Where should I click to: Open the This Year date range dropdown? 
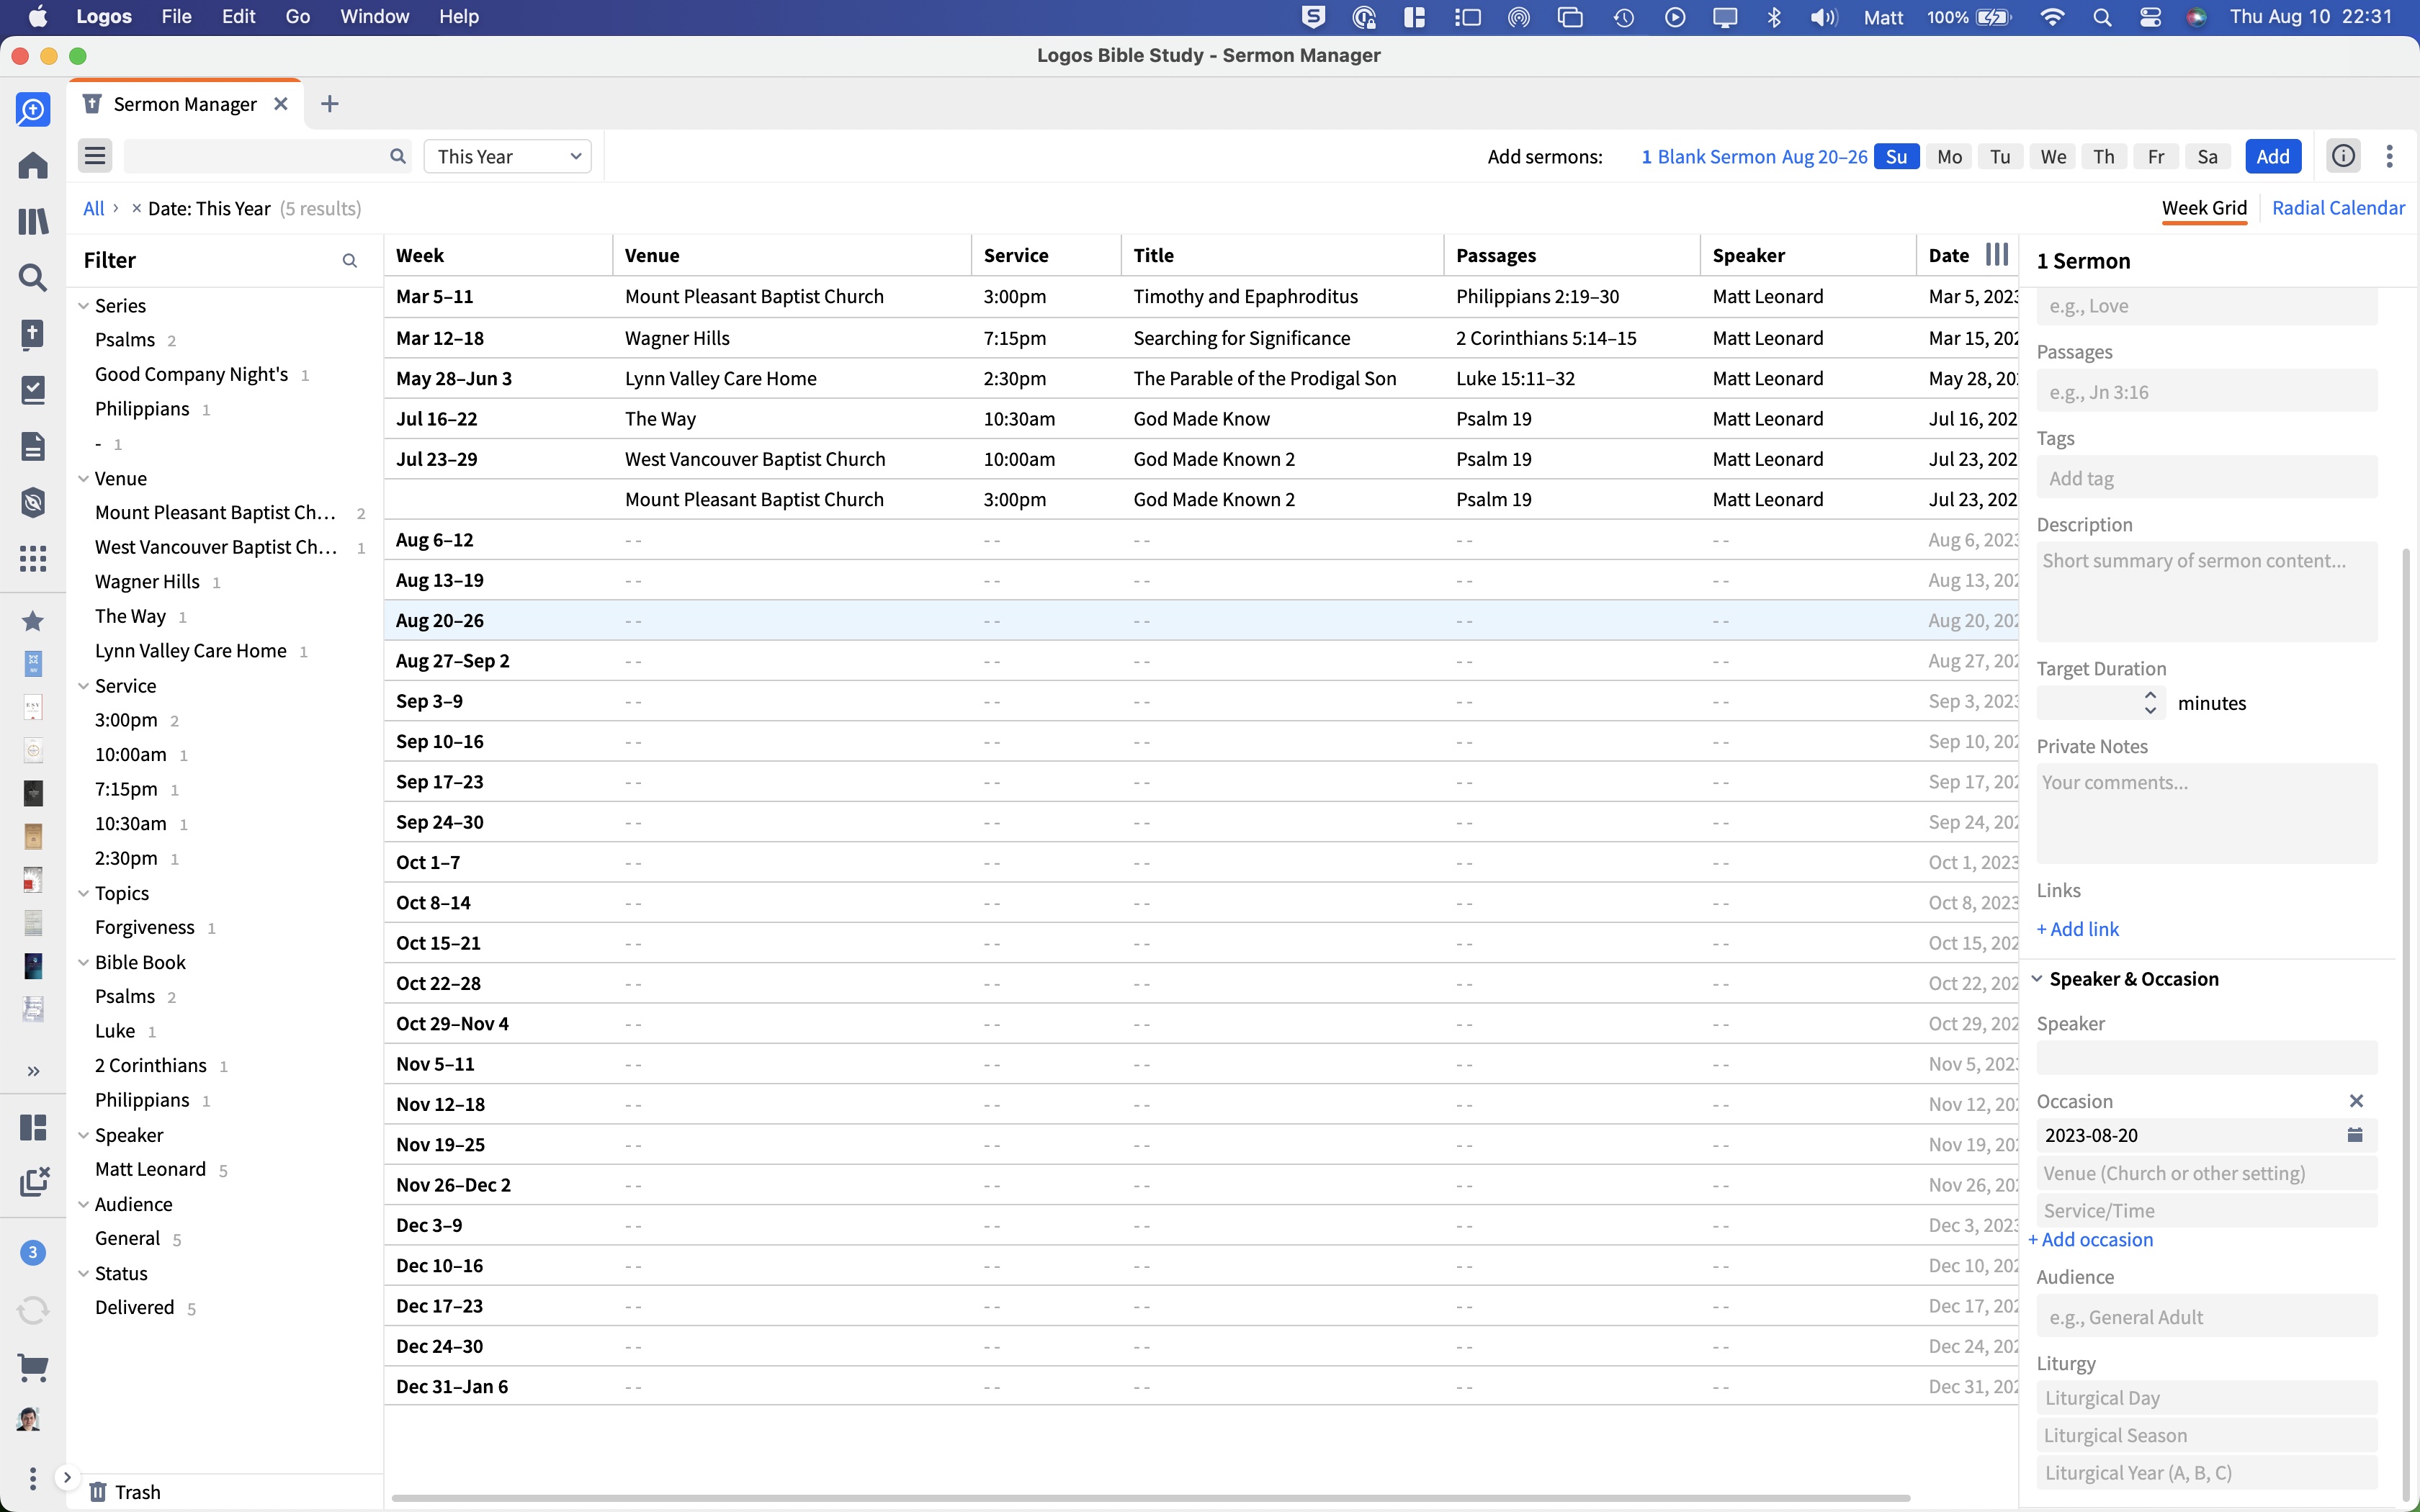click(x=508, y=157)
